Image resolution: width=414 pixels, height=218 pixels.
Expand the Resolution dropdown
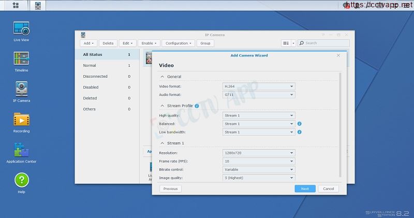(258, 153)
